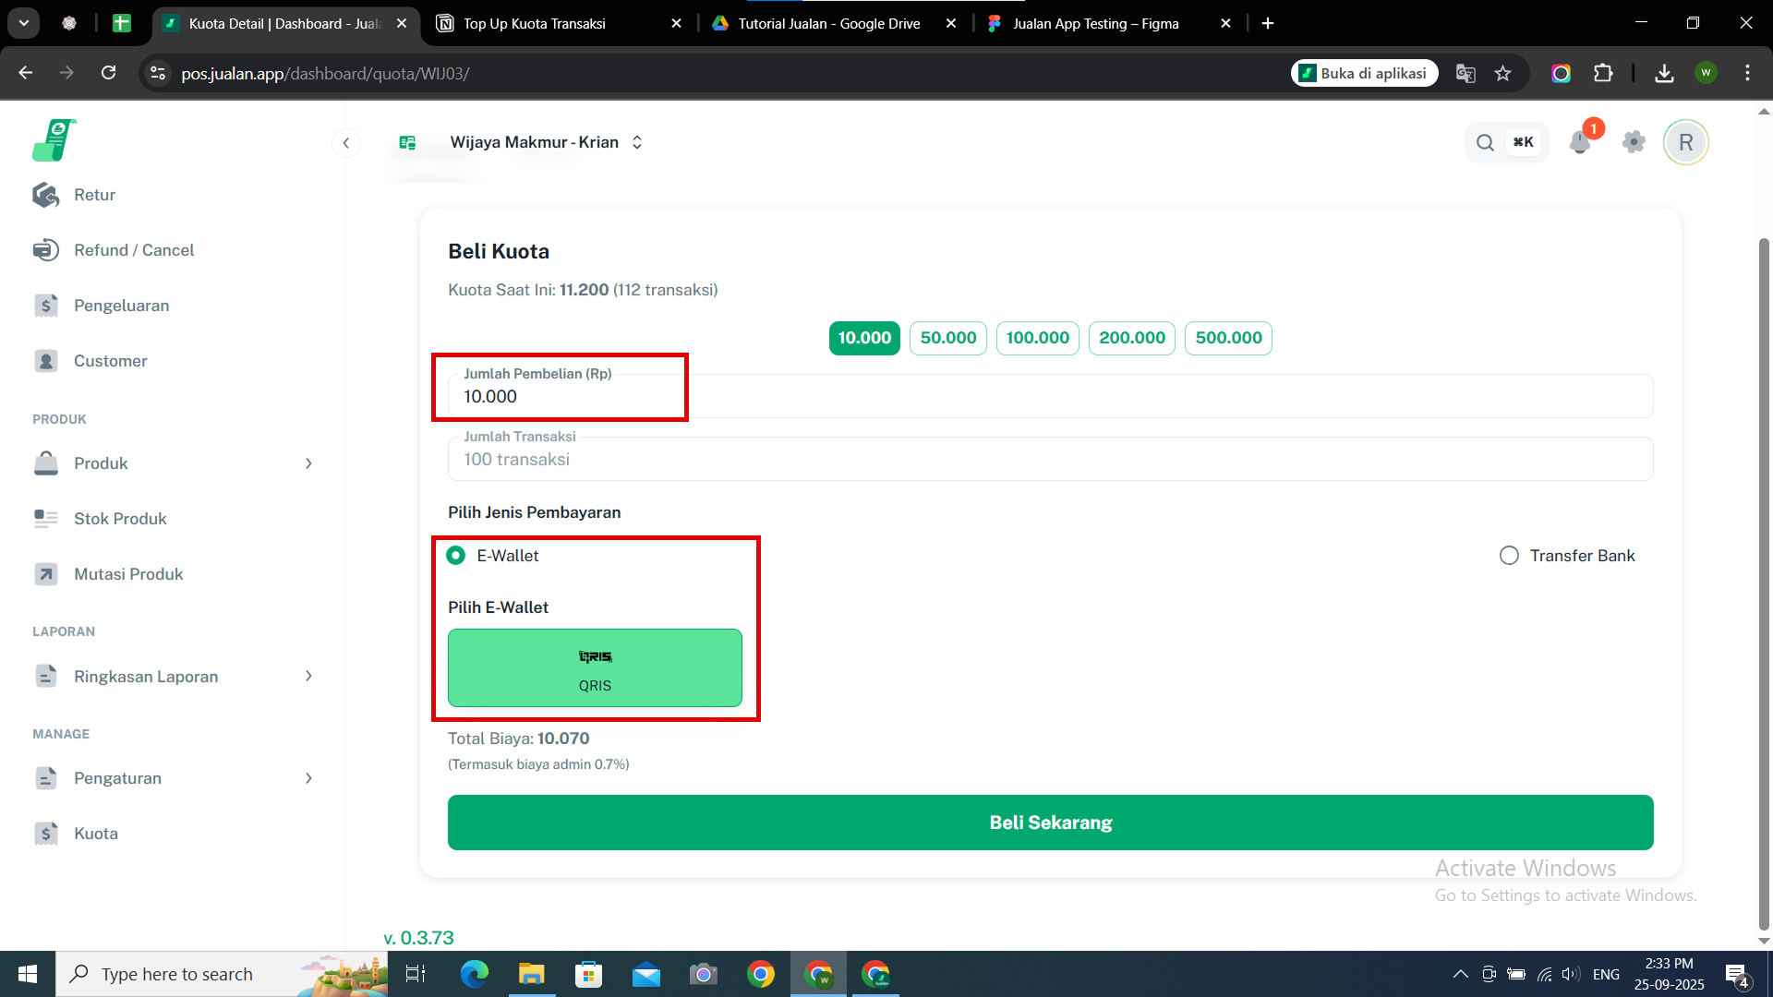Expand Ringkasan Laporan submenu
The width and height of the screenshot is (1773, 997).
pos(308,677)
